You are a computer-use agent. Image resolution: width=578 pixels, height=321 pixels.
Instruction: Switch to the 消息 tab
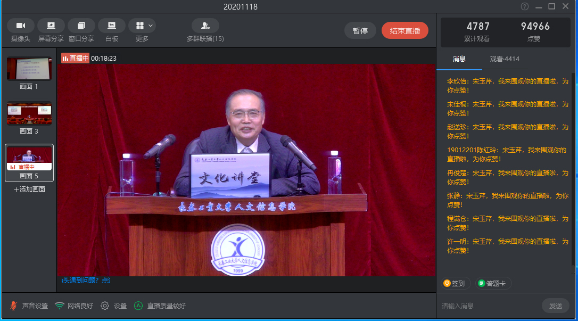[459, 59]
